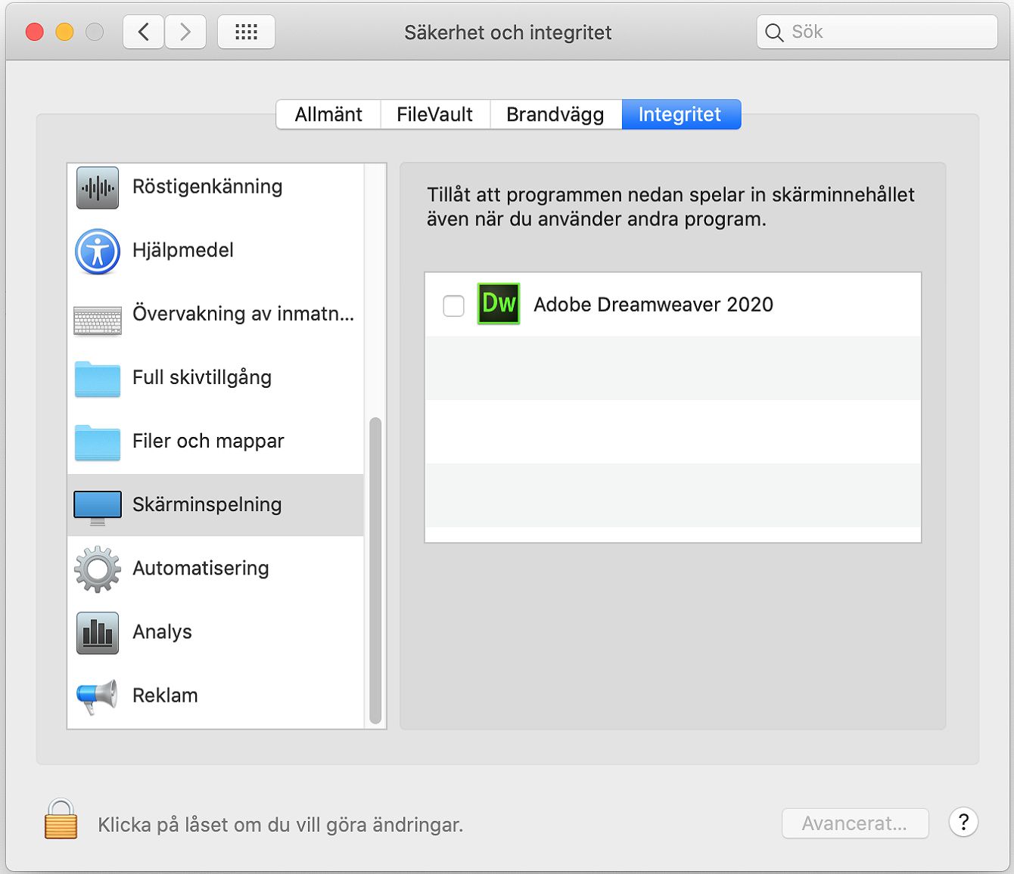Go back with the left arrow button
1014x874 pixels.
[144, 33]
